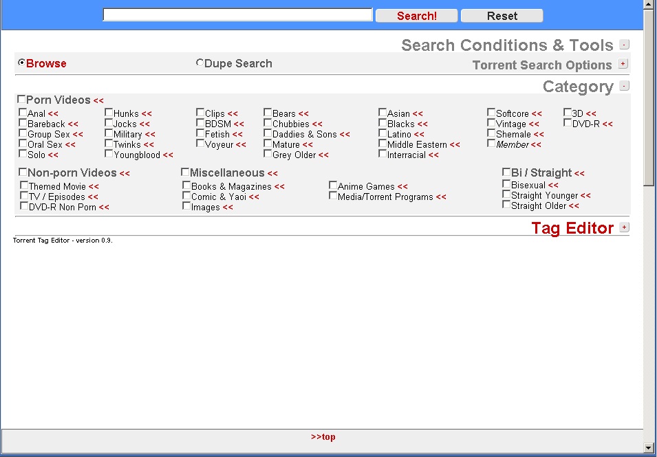Screen dimensions: 657x457
Task: Switch to Dupe Search mode
Action: (200, 63)
